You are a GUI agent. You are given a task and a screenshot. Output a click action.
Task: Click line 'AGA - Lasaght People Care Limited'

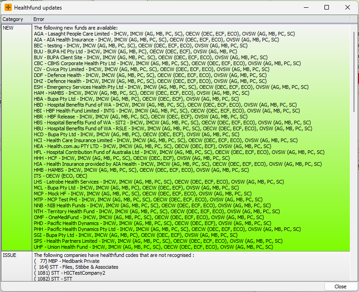click(x=164, y=34)
